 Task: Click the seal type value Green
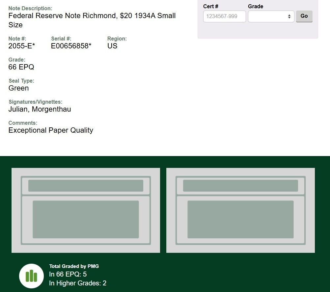click(x=18, y=88)
